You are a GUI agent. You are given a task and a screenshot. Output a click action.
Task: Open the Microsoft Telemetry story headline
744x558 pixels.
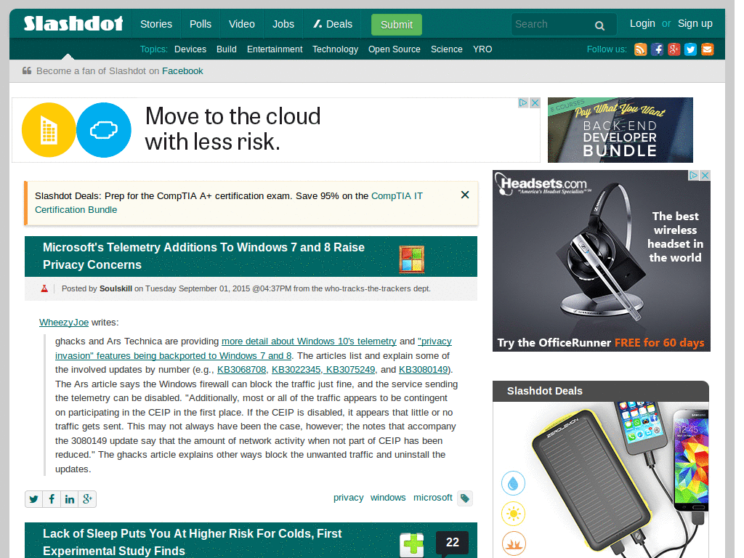pos(203,256)
